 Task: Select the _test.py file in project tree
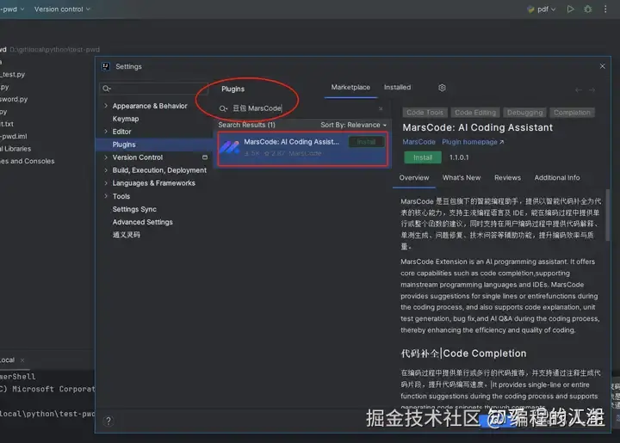click(x=13, y=74)
